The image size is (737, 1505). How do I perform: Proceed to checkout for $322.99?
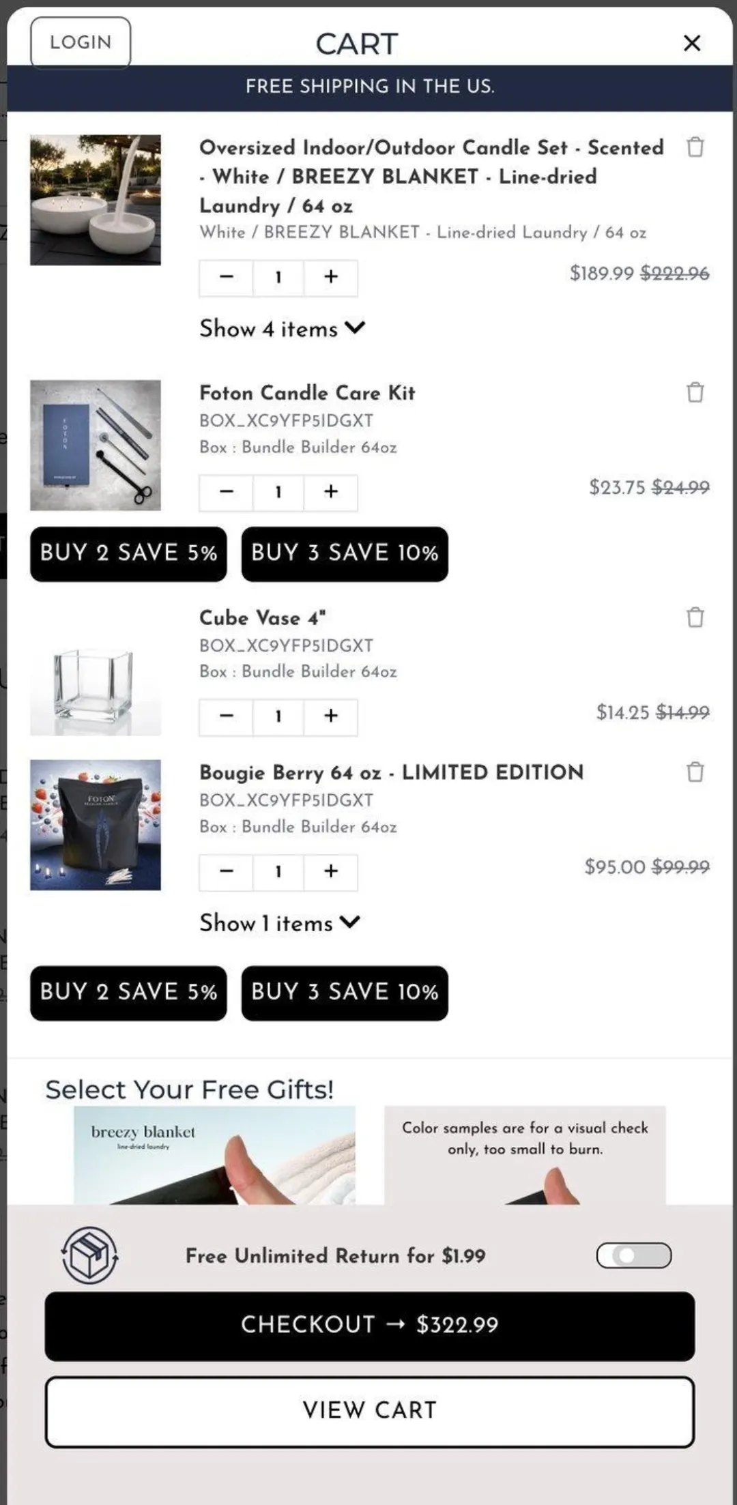(370, 1325)
